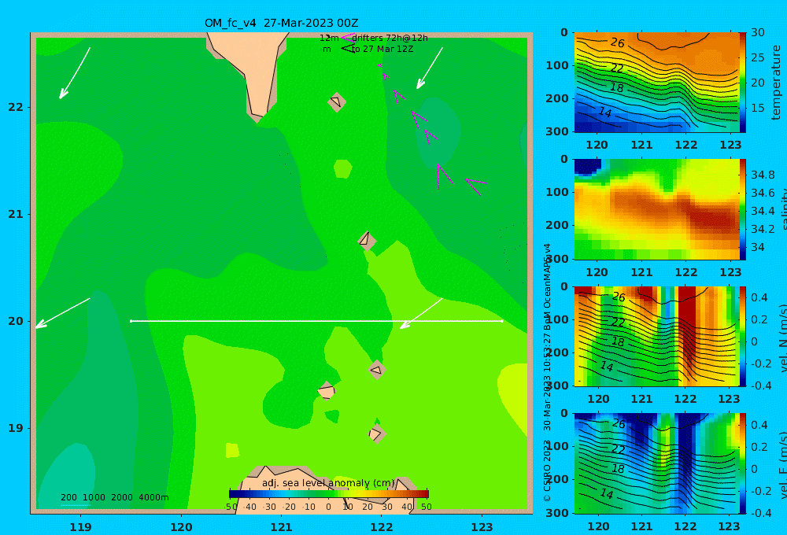Select the island near 19.5°N 122°E
The width and height of the screenshot is (787, 535).
point(377,370)
